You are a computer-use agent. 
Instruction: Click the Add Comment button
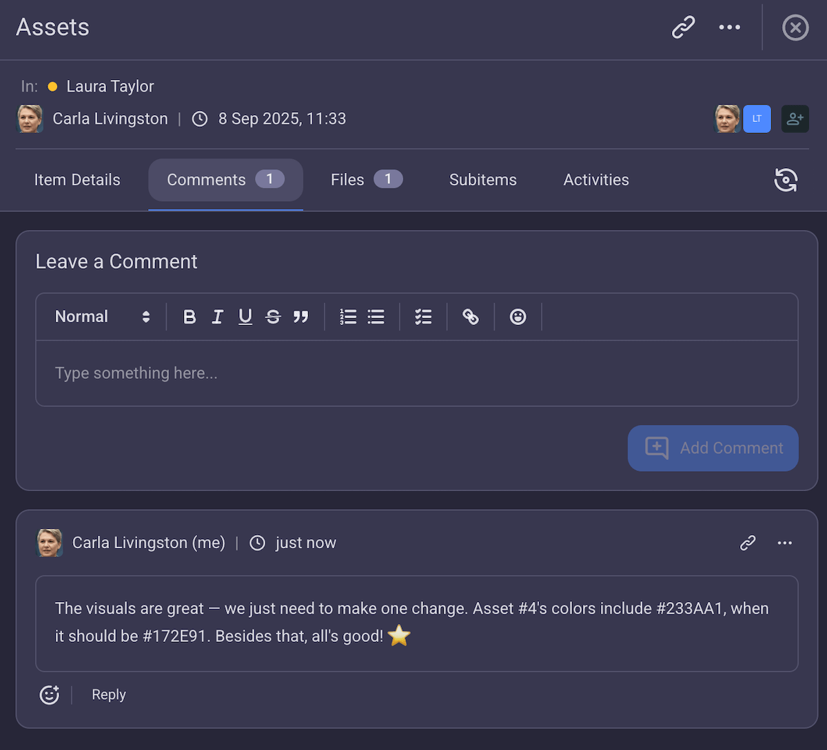coord(713,448)
